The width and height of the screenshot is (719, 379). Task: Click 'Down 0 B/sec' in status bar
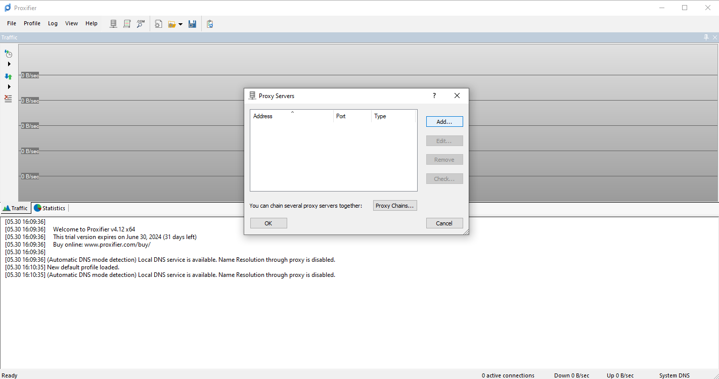point(571,375)
